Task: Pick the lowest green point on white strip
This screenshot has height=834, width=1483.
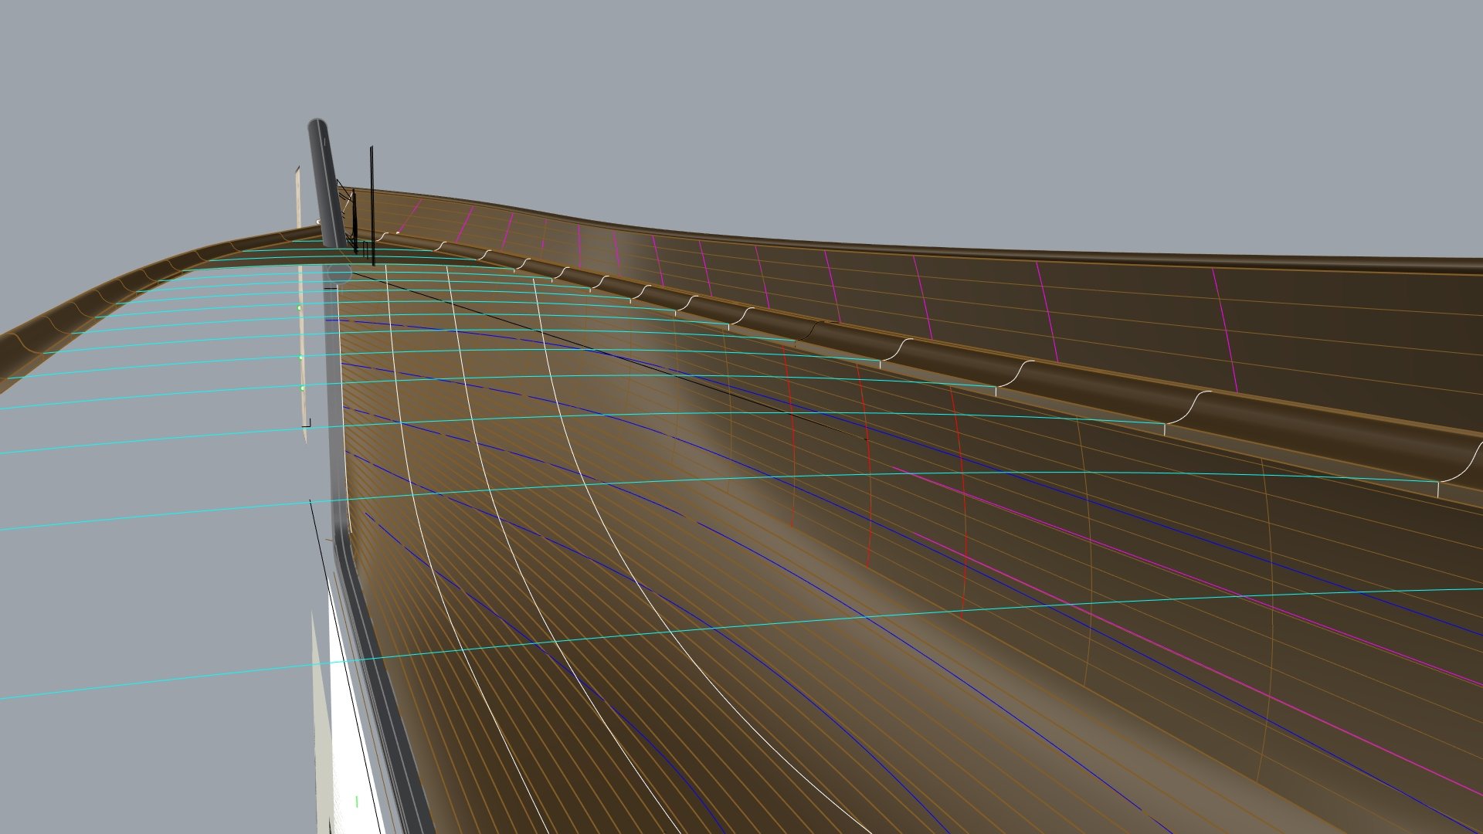Action: [x=302, y=388]
